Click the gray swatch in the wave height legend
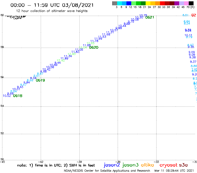This screenshot has width=197, height=173. pos(115,3)
